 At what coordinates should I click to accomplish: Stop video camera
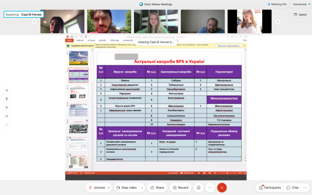[127, 188]
